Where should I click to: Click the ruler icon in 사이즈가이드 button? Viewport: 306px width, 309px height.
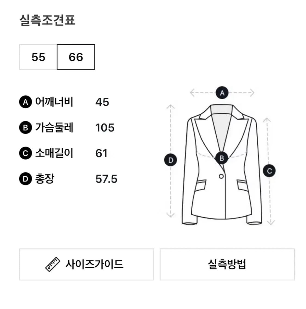pos(53,264)
